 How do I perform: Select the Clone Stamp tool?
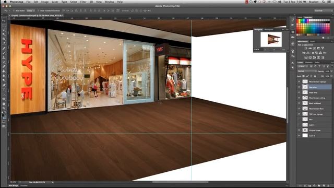4,57
